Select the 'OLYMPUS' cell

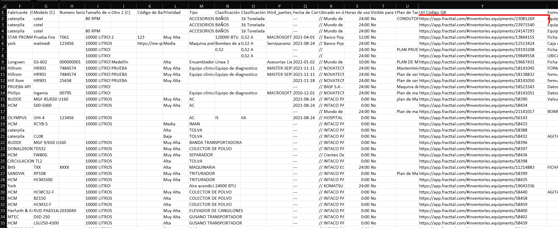pyautogui.click(x=17, y=118)
